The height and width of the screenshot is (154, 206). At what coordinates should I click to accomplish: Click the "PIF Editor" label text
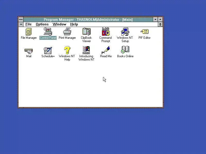[x=144, y=38]
